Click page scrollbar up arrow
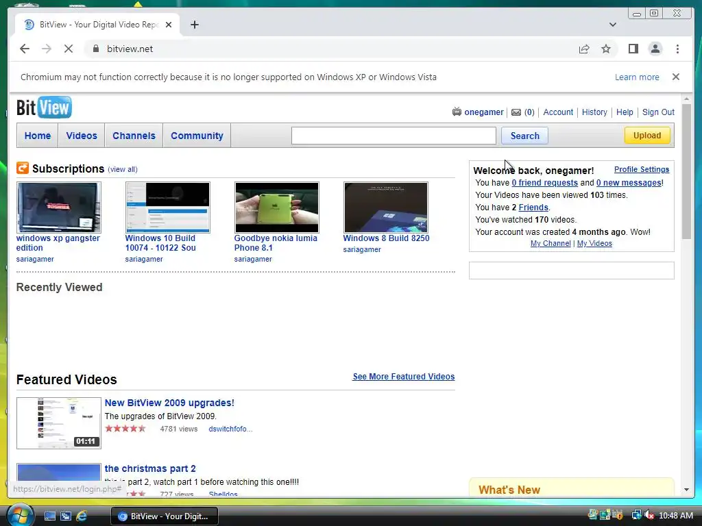The width and height of the screenshot is (702, 526). tap(686, 99)
